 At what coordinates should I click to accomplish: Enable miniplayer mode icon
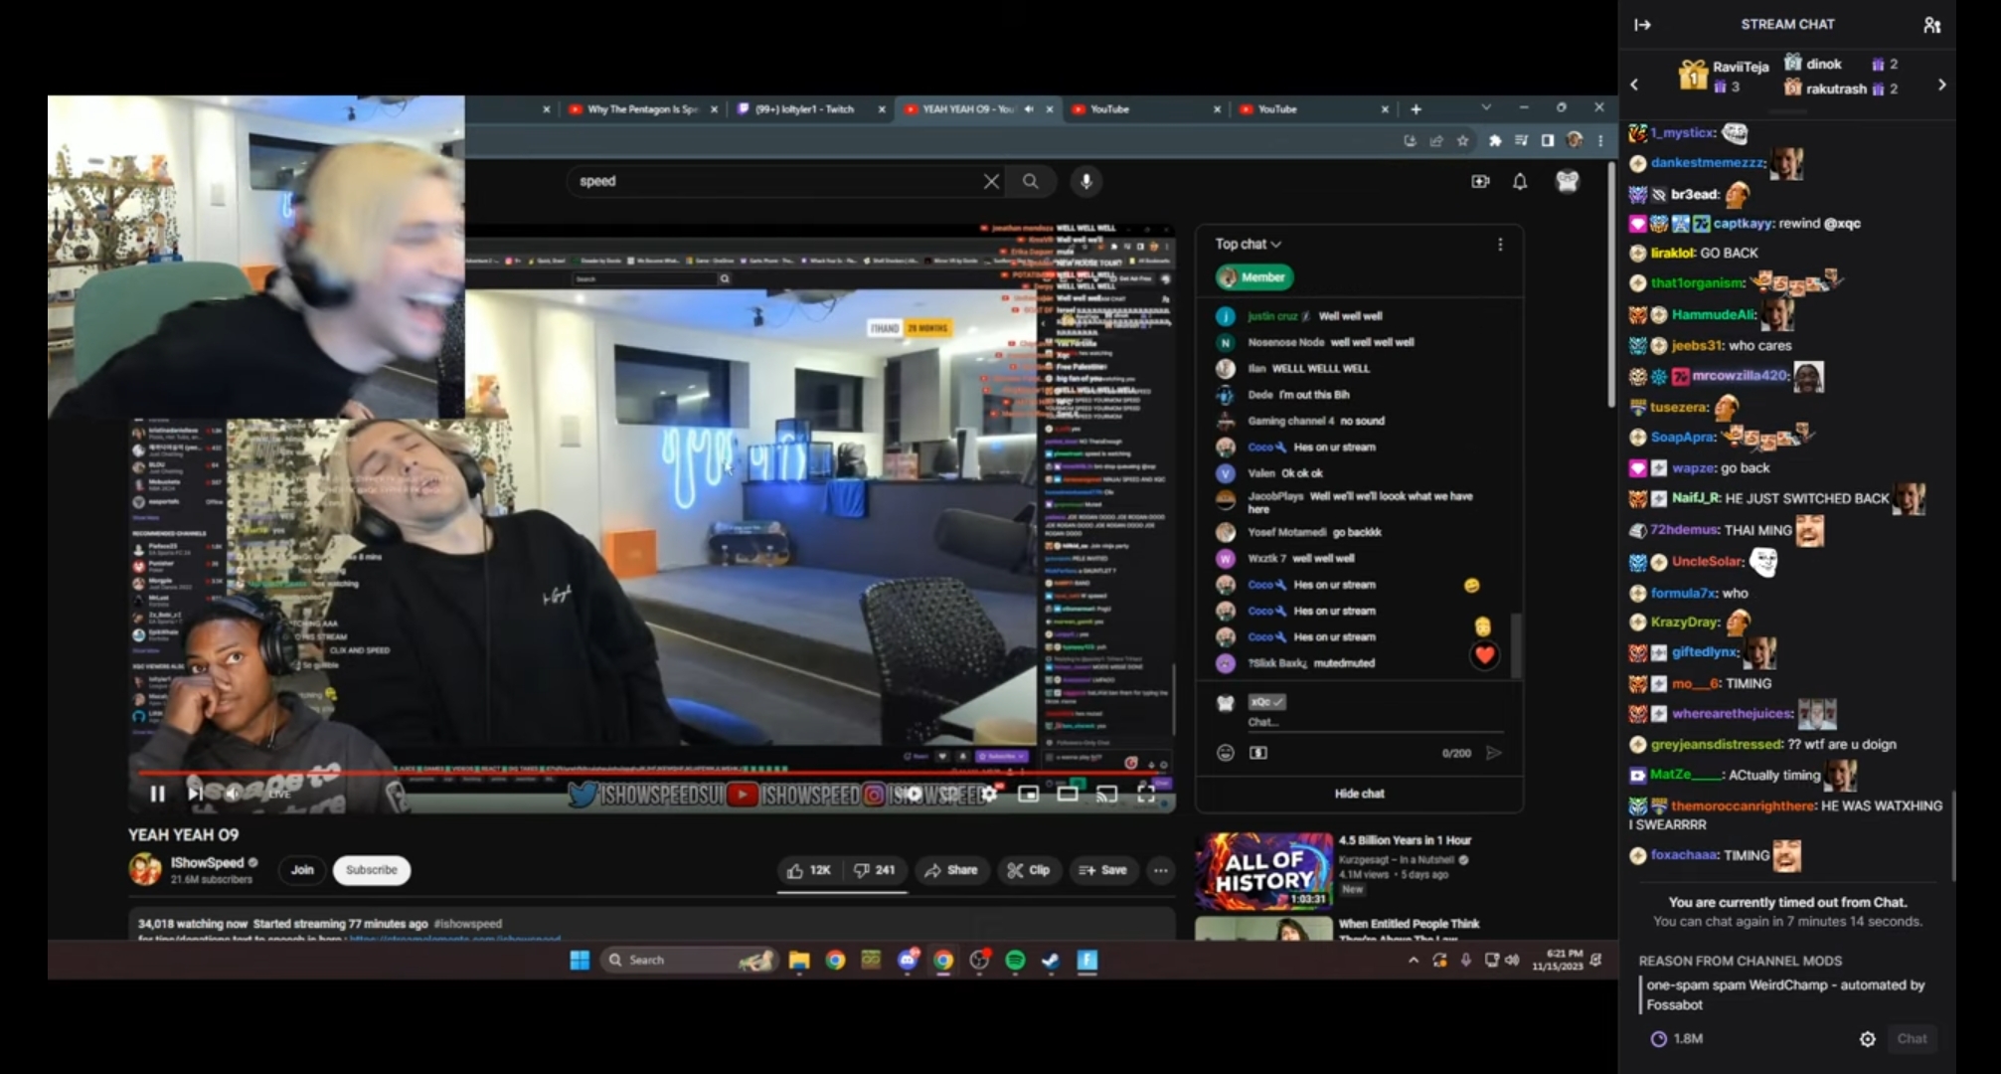(x=1029, y=794)
